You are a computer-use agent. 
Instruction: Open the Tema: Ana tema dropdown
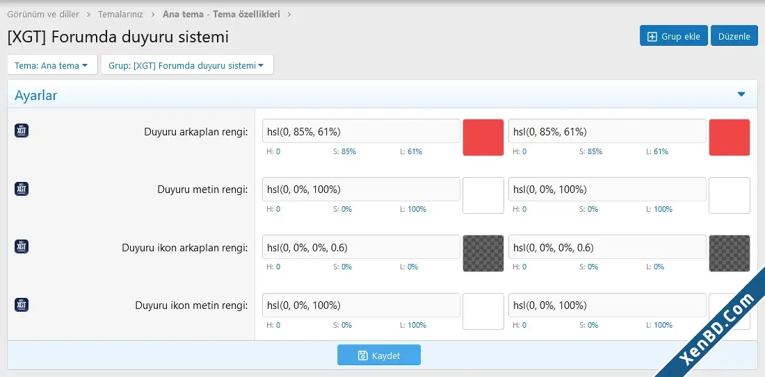coord(52,65)
